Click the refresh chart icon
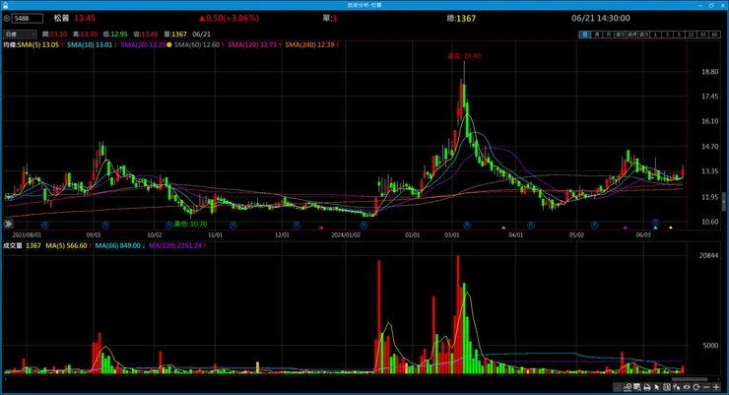 click(696, 387)
